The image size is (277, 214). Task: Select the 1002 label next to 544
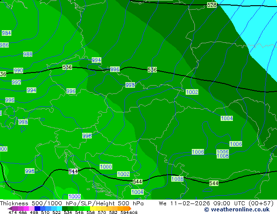[x=123, y=174]
